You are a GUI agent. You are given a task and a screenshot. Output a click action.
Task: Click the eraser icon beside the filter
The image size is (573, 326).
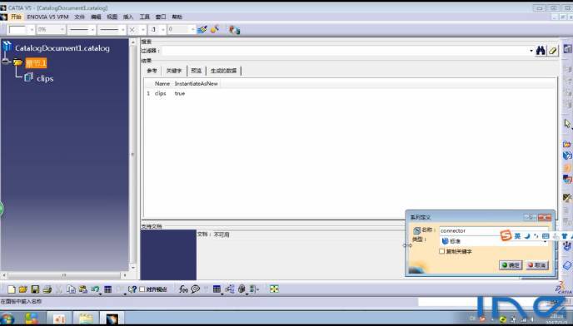tap(552, 51)
